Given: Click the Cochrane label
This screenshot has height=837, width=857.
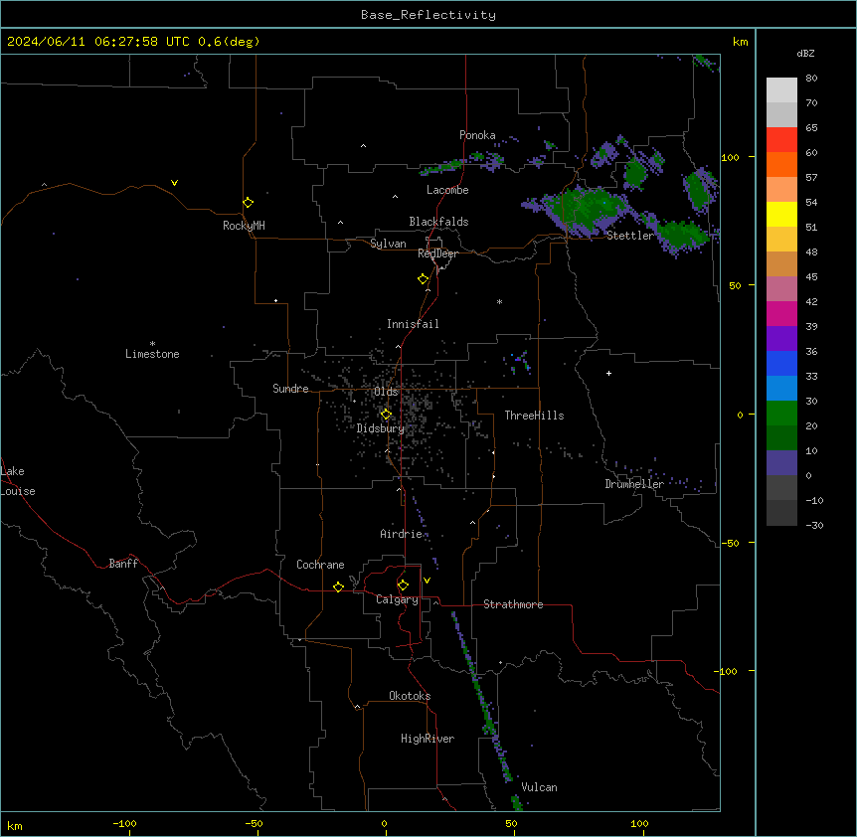Looking at the screenshot, I should tap(320, 565).
